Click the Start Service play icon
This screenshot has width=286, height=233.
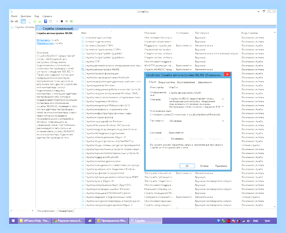point(57,21)
